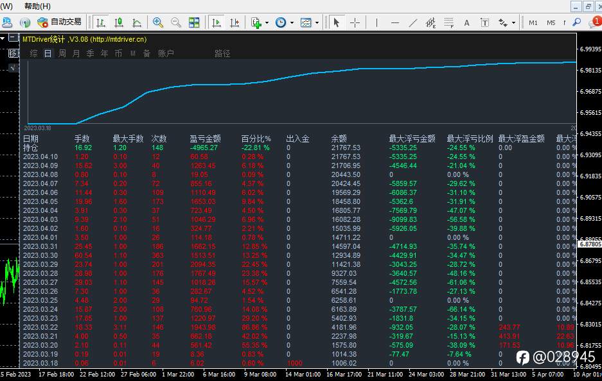The height and width of the screenshot is (381, 602).
Task: Select the text label T tool
Action: [x=484, y=22]
